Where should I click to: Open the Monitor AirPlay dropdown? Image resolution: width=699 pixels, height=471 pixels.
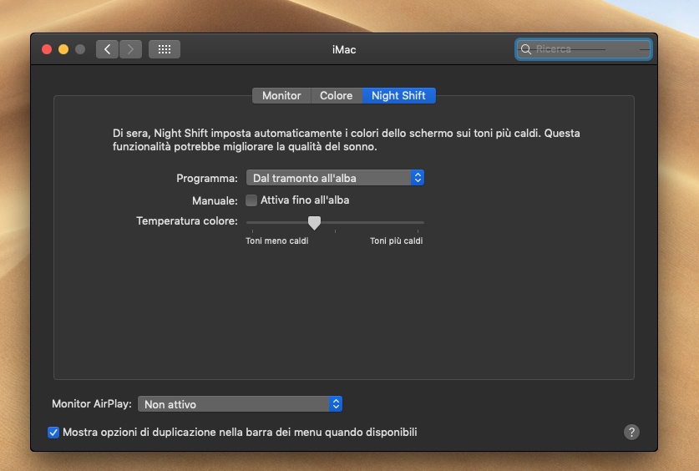pyautogui.click(x=240, y=404)
